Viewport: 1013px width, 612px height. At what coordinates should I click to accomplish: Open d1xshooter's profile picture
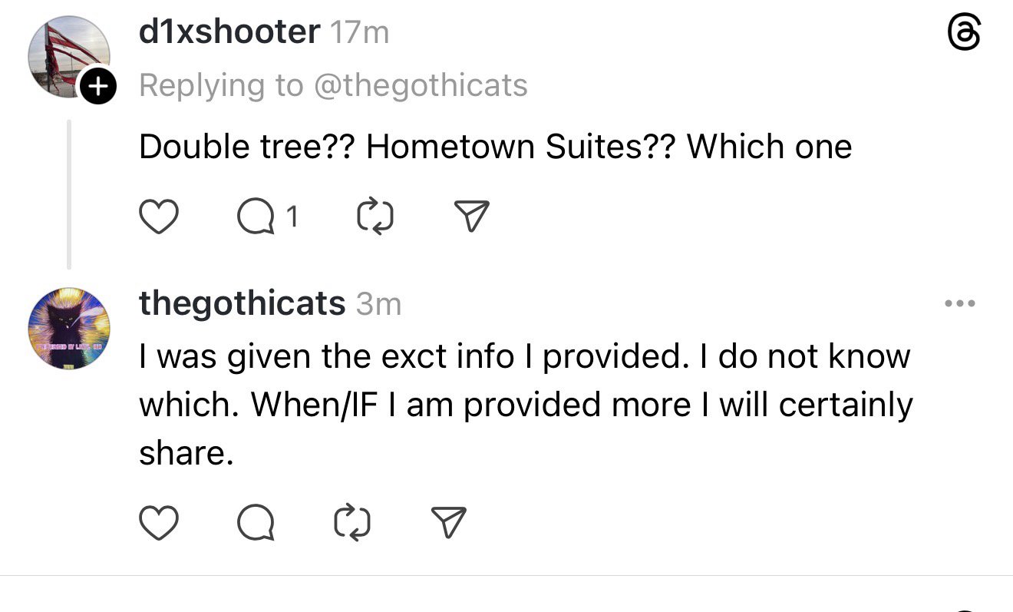pyautogui.click(x=68, y=55)
